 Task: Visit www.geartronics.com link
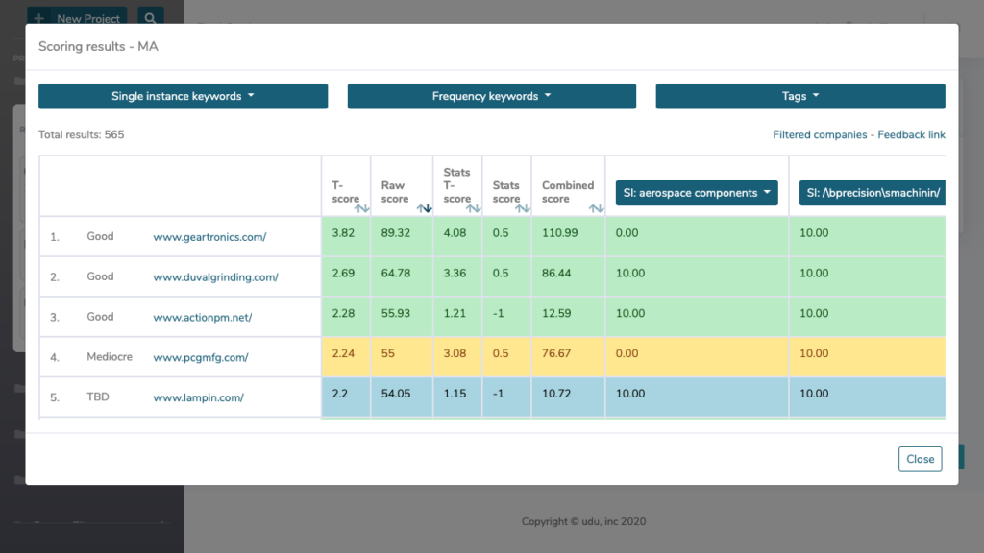209,237
